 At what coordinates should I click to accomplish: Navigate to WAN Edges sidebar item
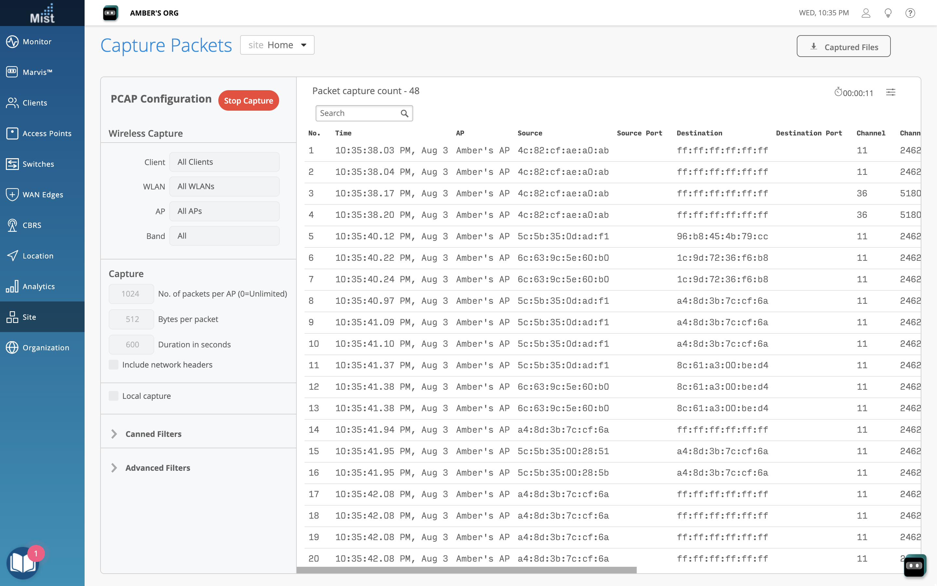(42, 195)
